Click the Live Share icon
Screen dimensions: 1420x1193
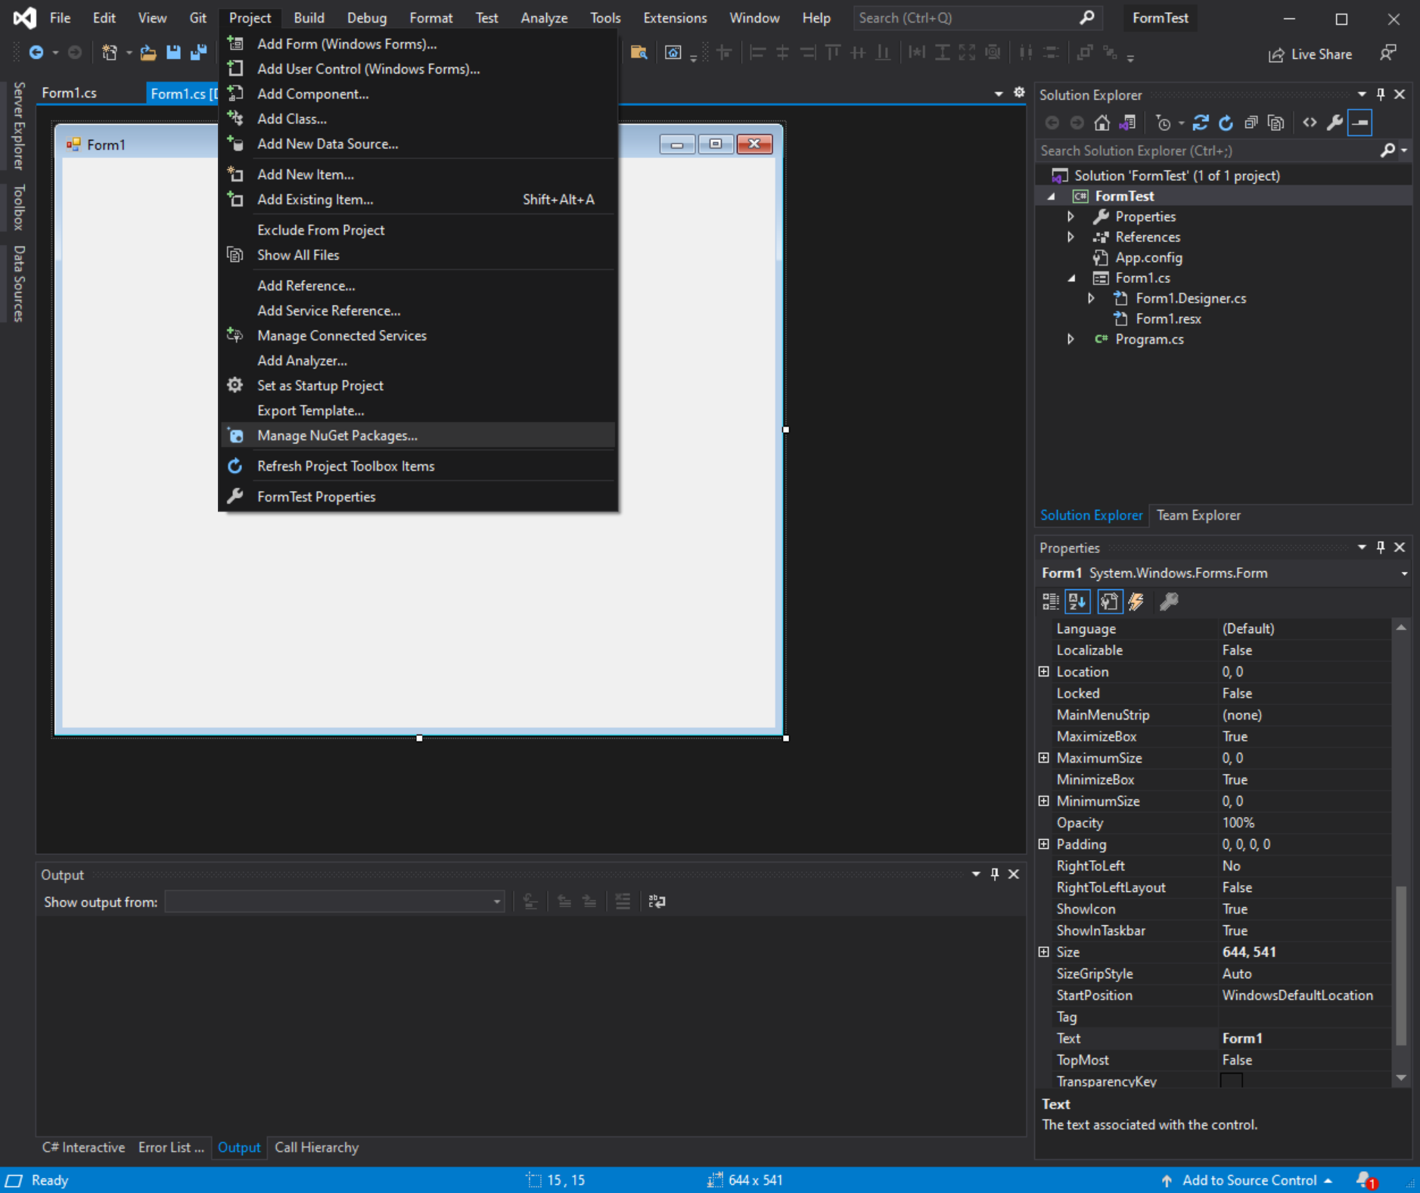click(1276, 54)
